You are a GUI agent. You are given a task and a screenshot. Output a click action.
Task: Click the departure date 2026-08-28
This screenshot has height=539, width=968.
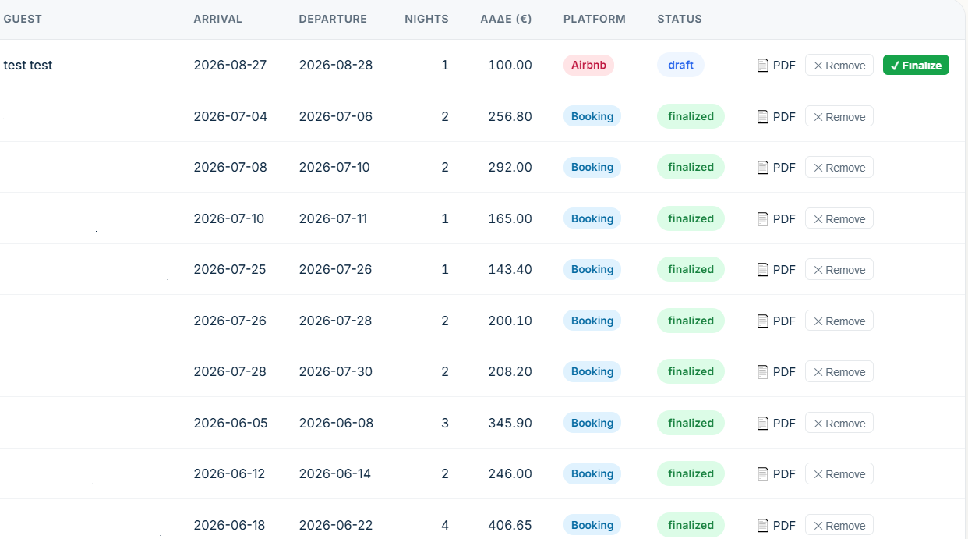336,65
